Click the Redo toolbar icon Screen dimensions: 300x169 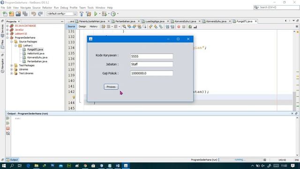coord(40,14)
